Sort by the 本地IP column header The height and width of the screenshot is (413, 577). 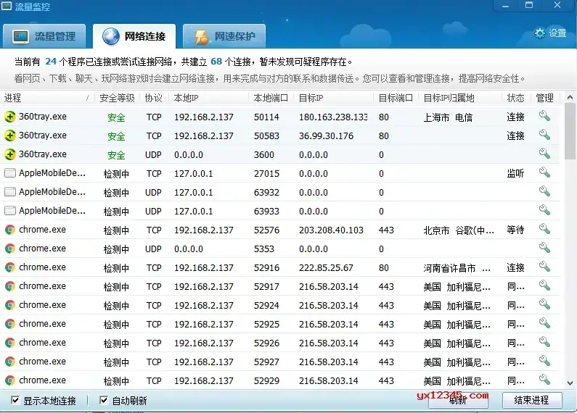(x=208, y=98)
